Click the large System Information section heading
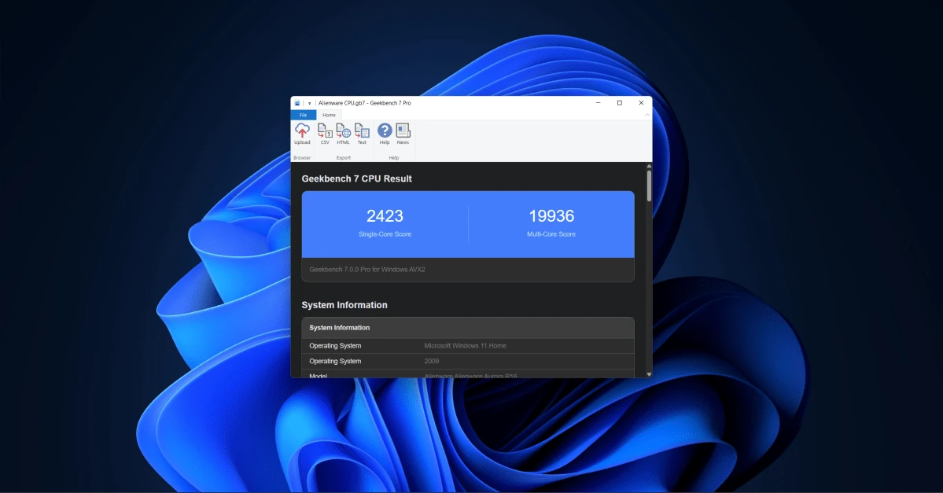The width and height of the screenshot is (943, 493). [344, 305]
